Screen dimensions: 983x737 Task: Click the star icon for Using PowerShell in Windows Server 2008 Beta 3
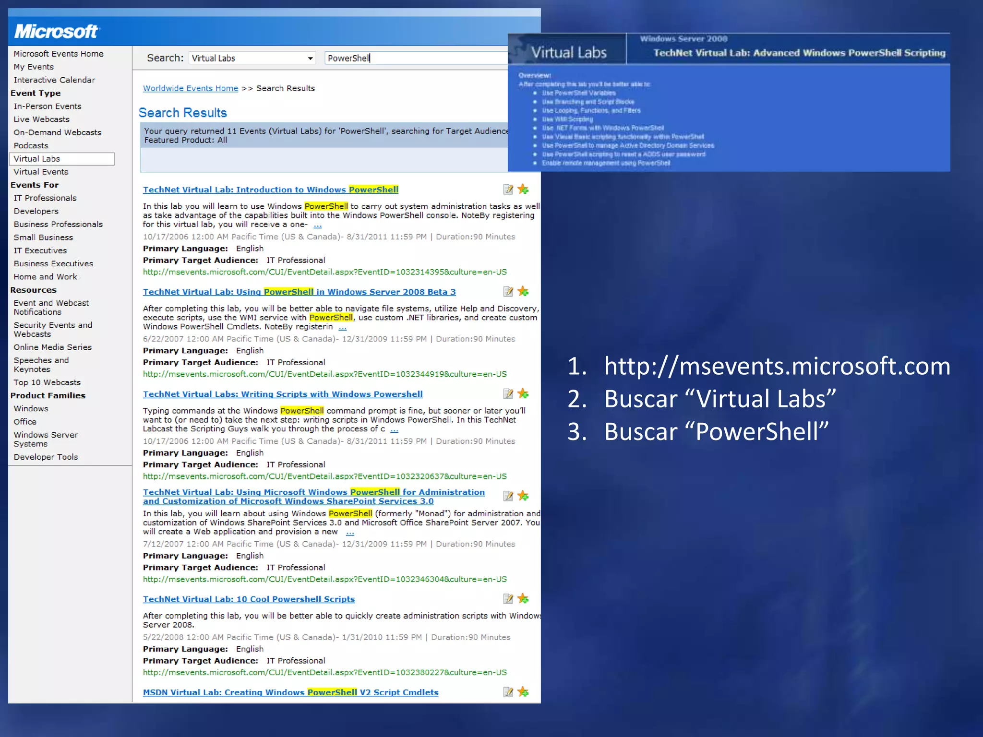tap(523, 292)
